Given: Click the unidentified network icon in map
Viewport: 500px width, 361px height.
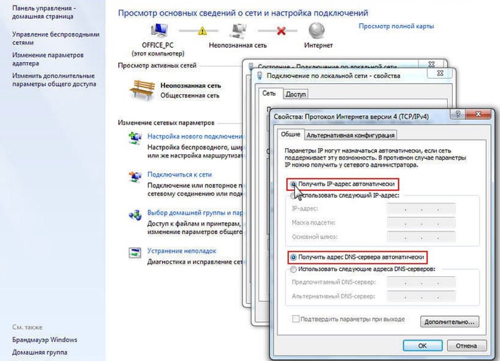Looking at the screenshot, I should pos(238,31).
